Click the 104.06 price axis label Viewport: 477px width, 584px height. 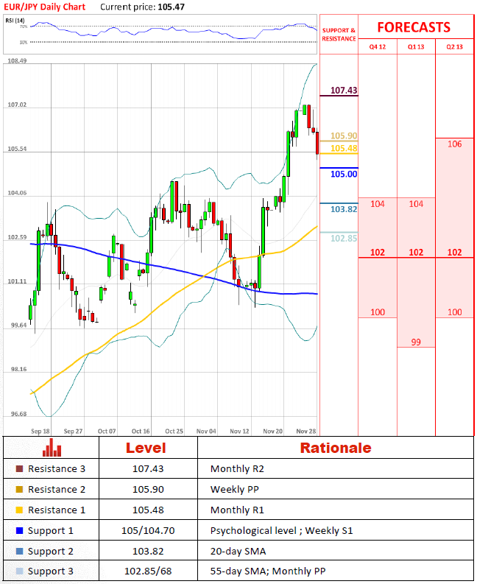pyautogui.click(x=17, y=192)
